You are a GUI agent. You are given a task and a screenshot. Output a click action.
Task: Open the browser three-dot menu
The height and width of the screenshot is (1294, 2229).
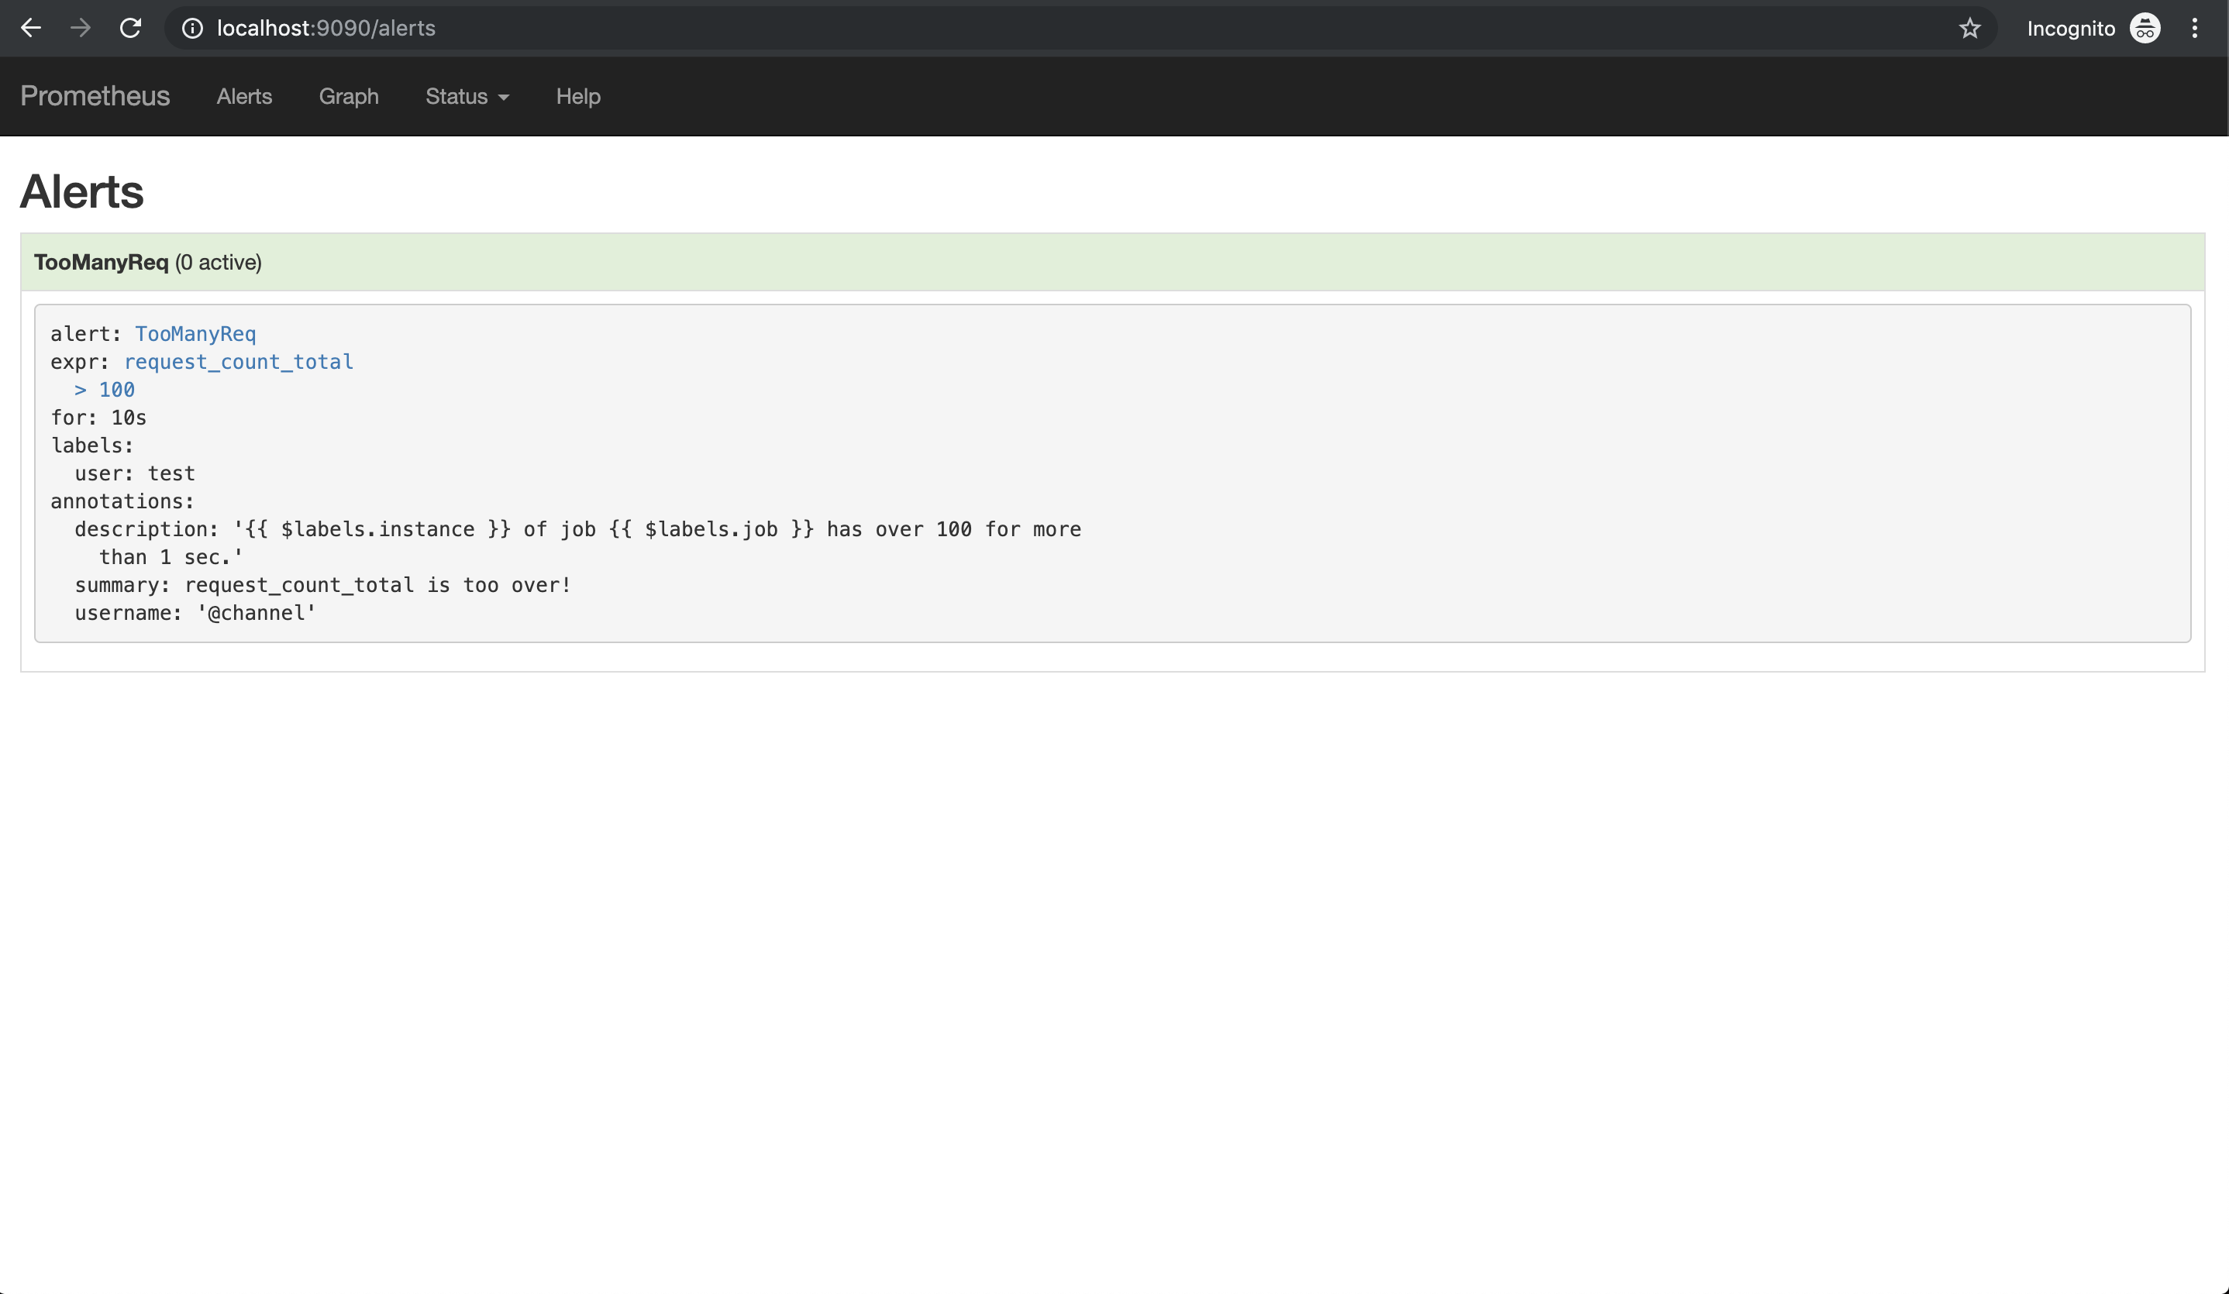click(x=2194, y=29)
